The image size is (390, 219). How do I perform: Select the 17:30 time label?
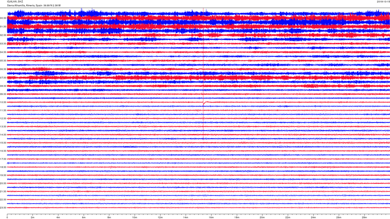click(3, 159)
